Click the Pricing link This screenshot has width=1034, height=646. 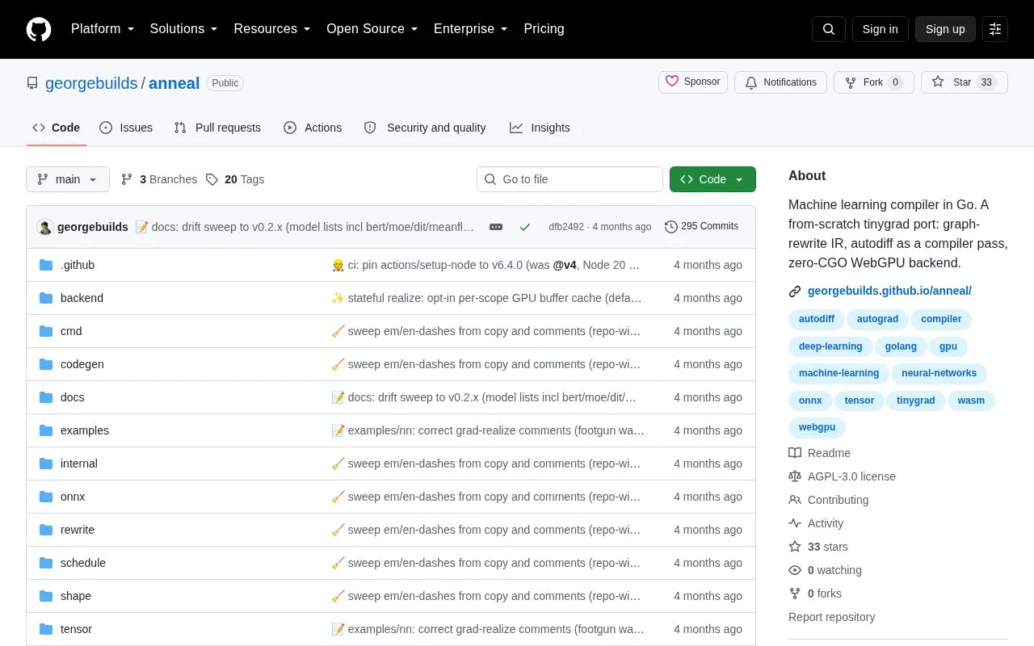(x=544, y=29)
